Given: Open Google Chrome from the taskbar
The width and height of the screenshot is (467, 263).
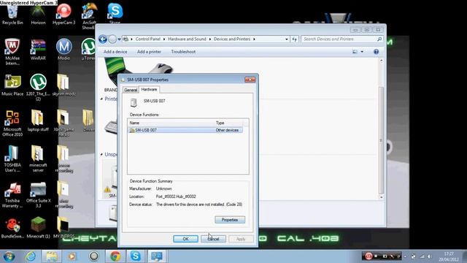Looking at the screenshot, I should (x=115, y=256).
